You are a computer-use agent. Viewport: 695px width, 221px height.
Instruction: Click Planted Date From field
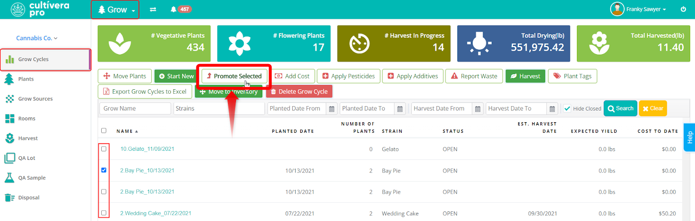click(x=297, y=108)
